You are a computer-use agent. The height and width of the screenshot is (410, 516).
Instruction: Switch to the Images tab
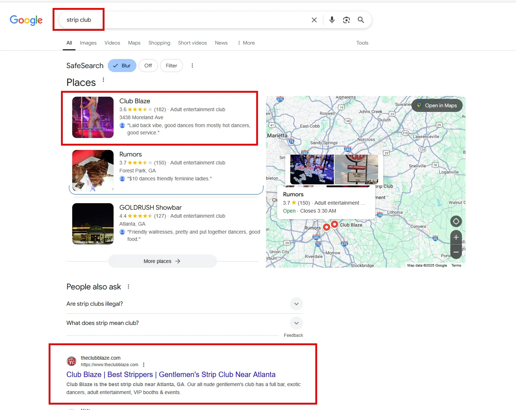[88, 43]
